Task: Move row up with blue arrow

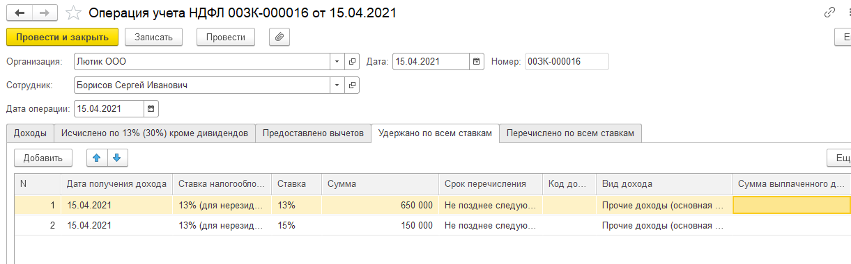Action: [97, 158]
